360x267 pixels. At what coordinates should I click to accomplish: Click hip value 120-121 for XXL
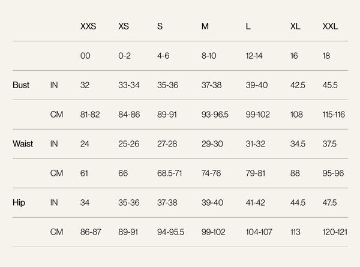[335, 232]
